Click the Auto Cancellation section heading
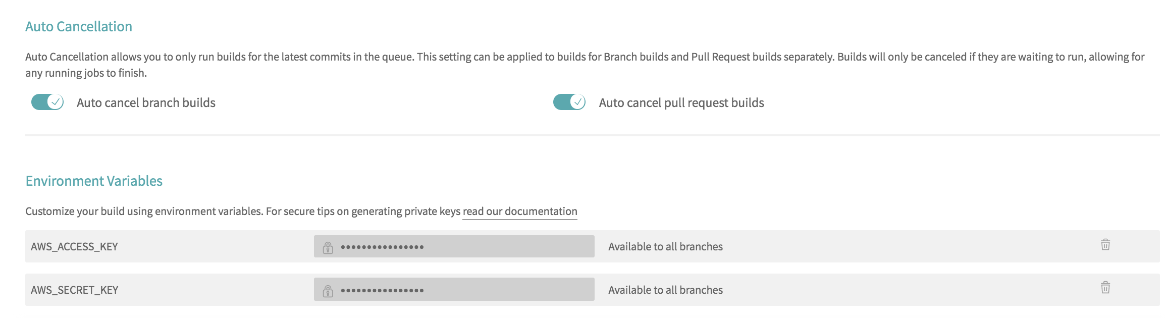The image size is (1165, 318). pyautogui.click(x=79, y=26)
